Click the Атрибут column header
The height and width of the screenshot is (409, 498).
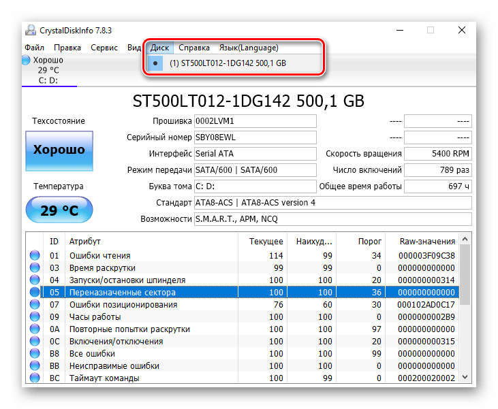click(151, 242)
